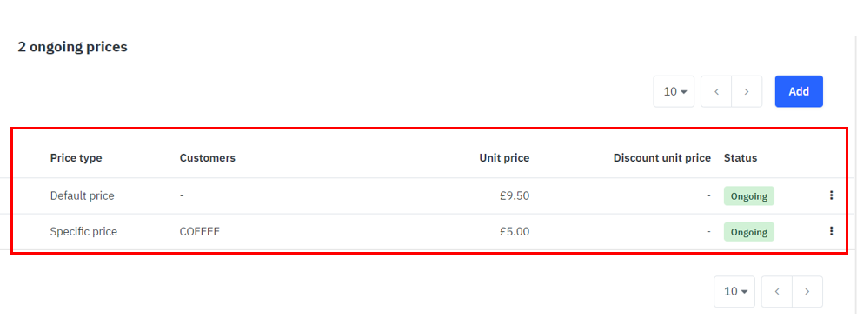The height and width of the screenshot is (318, 857).
Task: Click the Discount unit price column header
Action: point(662,158)
